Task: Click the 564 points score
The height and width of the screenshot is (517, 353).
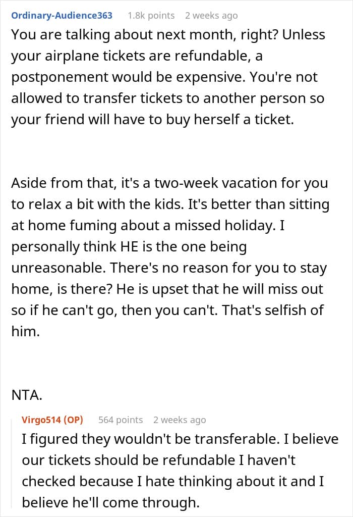Action: tap(121, 420)
